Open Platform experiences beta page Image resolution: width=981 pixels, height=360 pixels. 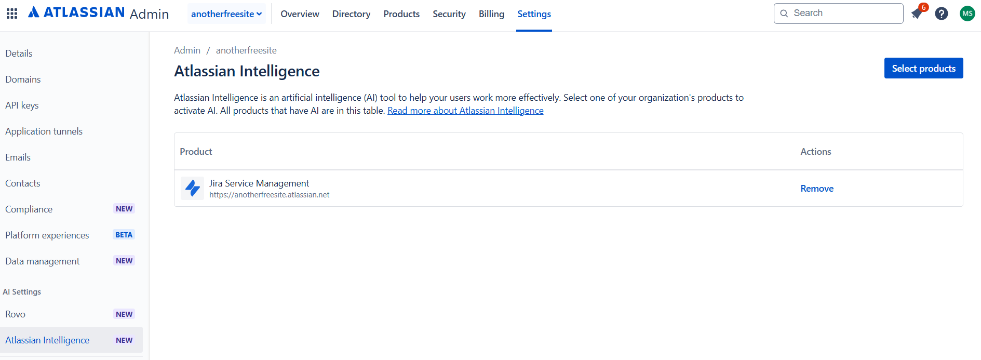click(x=47, y=235)
